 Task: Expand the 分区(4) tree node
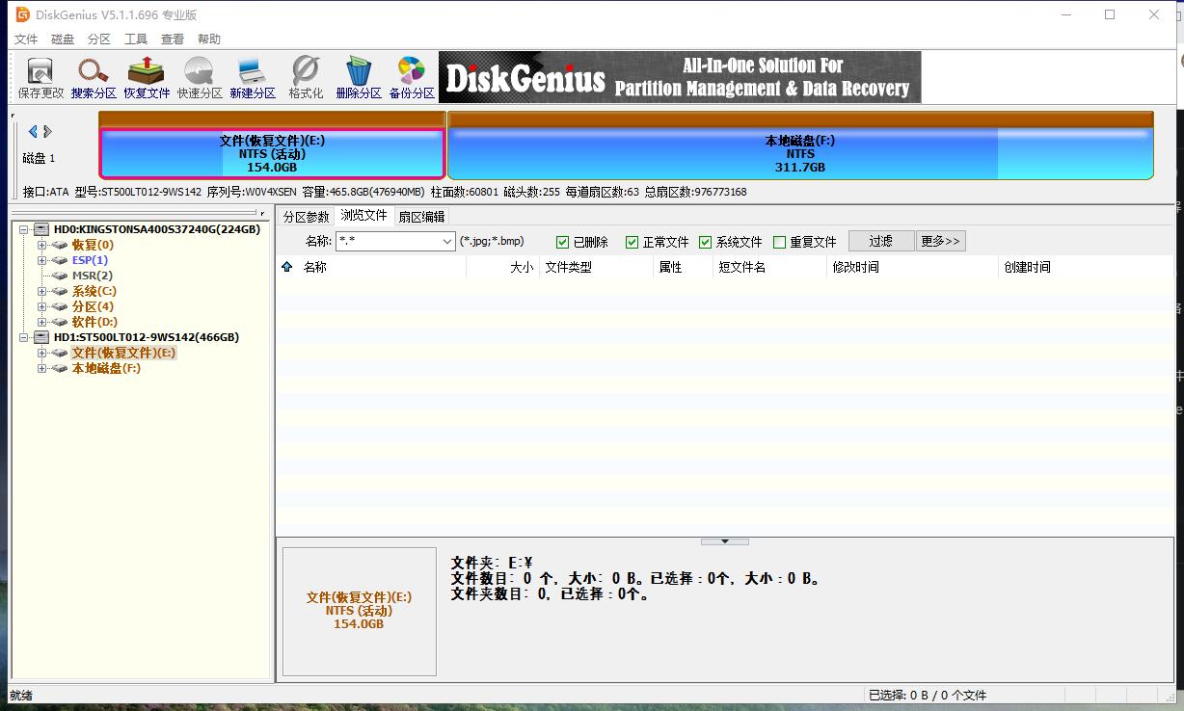click(42, 306)
